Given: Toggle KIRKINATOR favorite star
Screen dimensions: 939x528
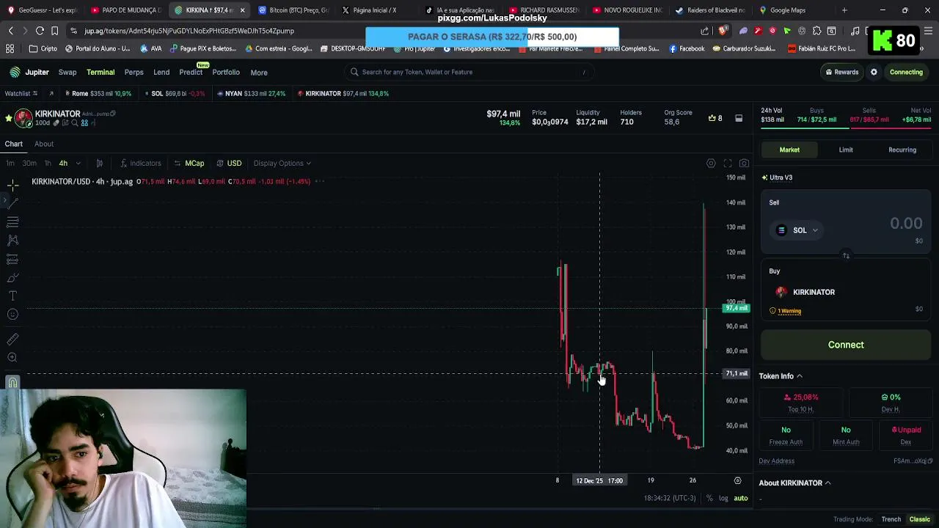Looking at the screenshot, I should tap(9, 118).
